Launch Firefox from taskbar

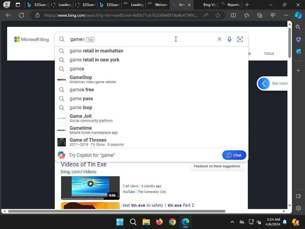click(x=159, y=222)
